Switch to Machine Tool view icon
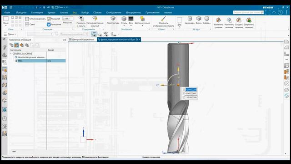 point(16,45)
